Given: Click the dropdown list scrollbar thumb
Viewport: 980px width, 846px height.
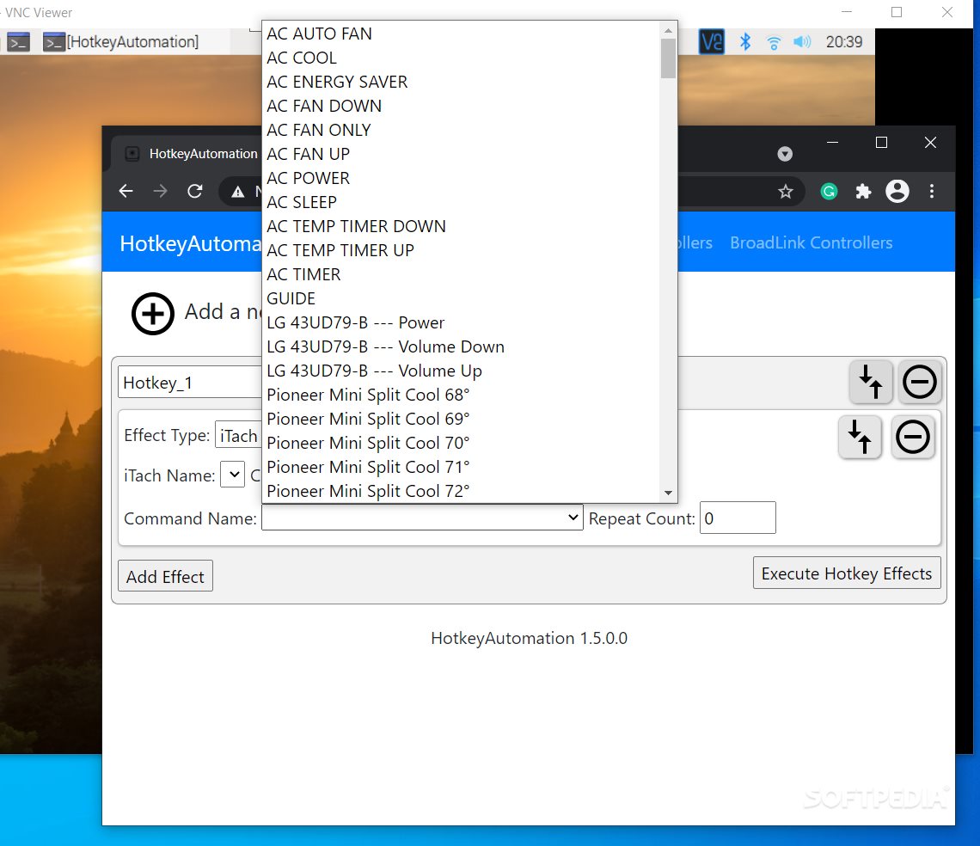Looking at the screenshot, I should click(x=668, y=58).
